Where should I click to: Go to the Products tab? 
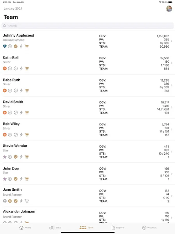coord(149,228)
